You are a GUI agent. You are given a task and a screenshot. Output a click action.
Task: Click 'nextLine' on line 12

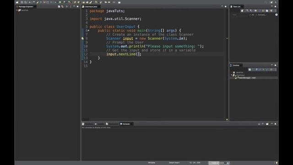pyautogui.click(x=127, y=54)
